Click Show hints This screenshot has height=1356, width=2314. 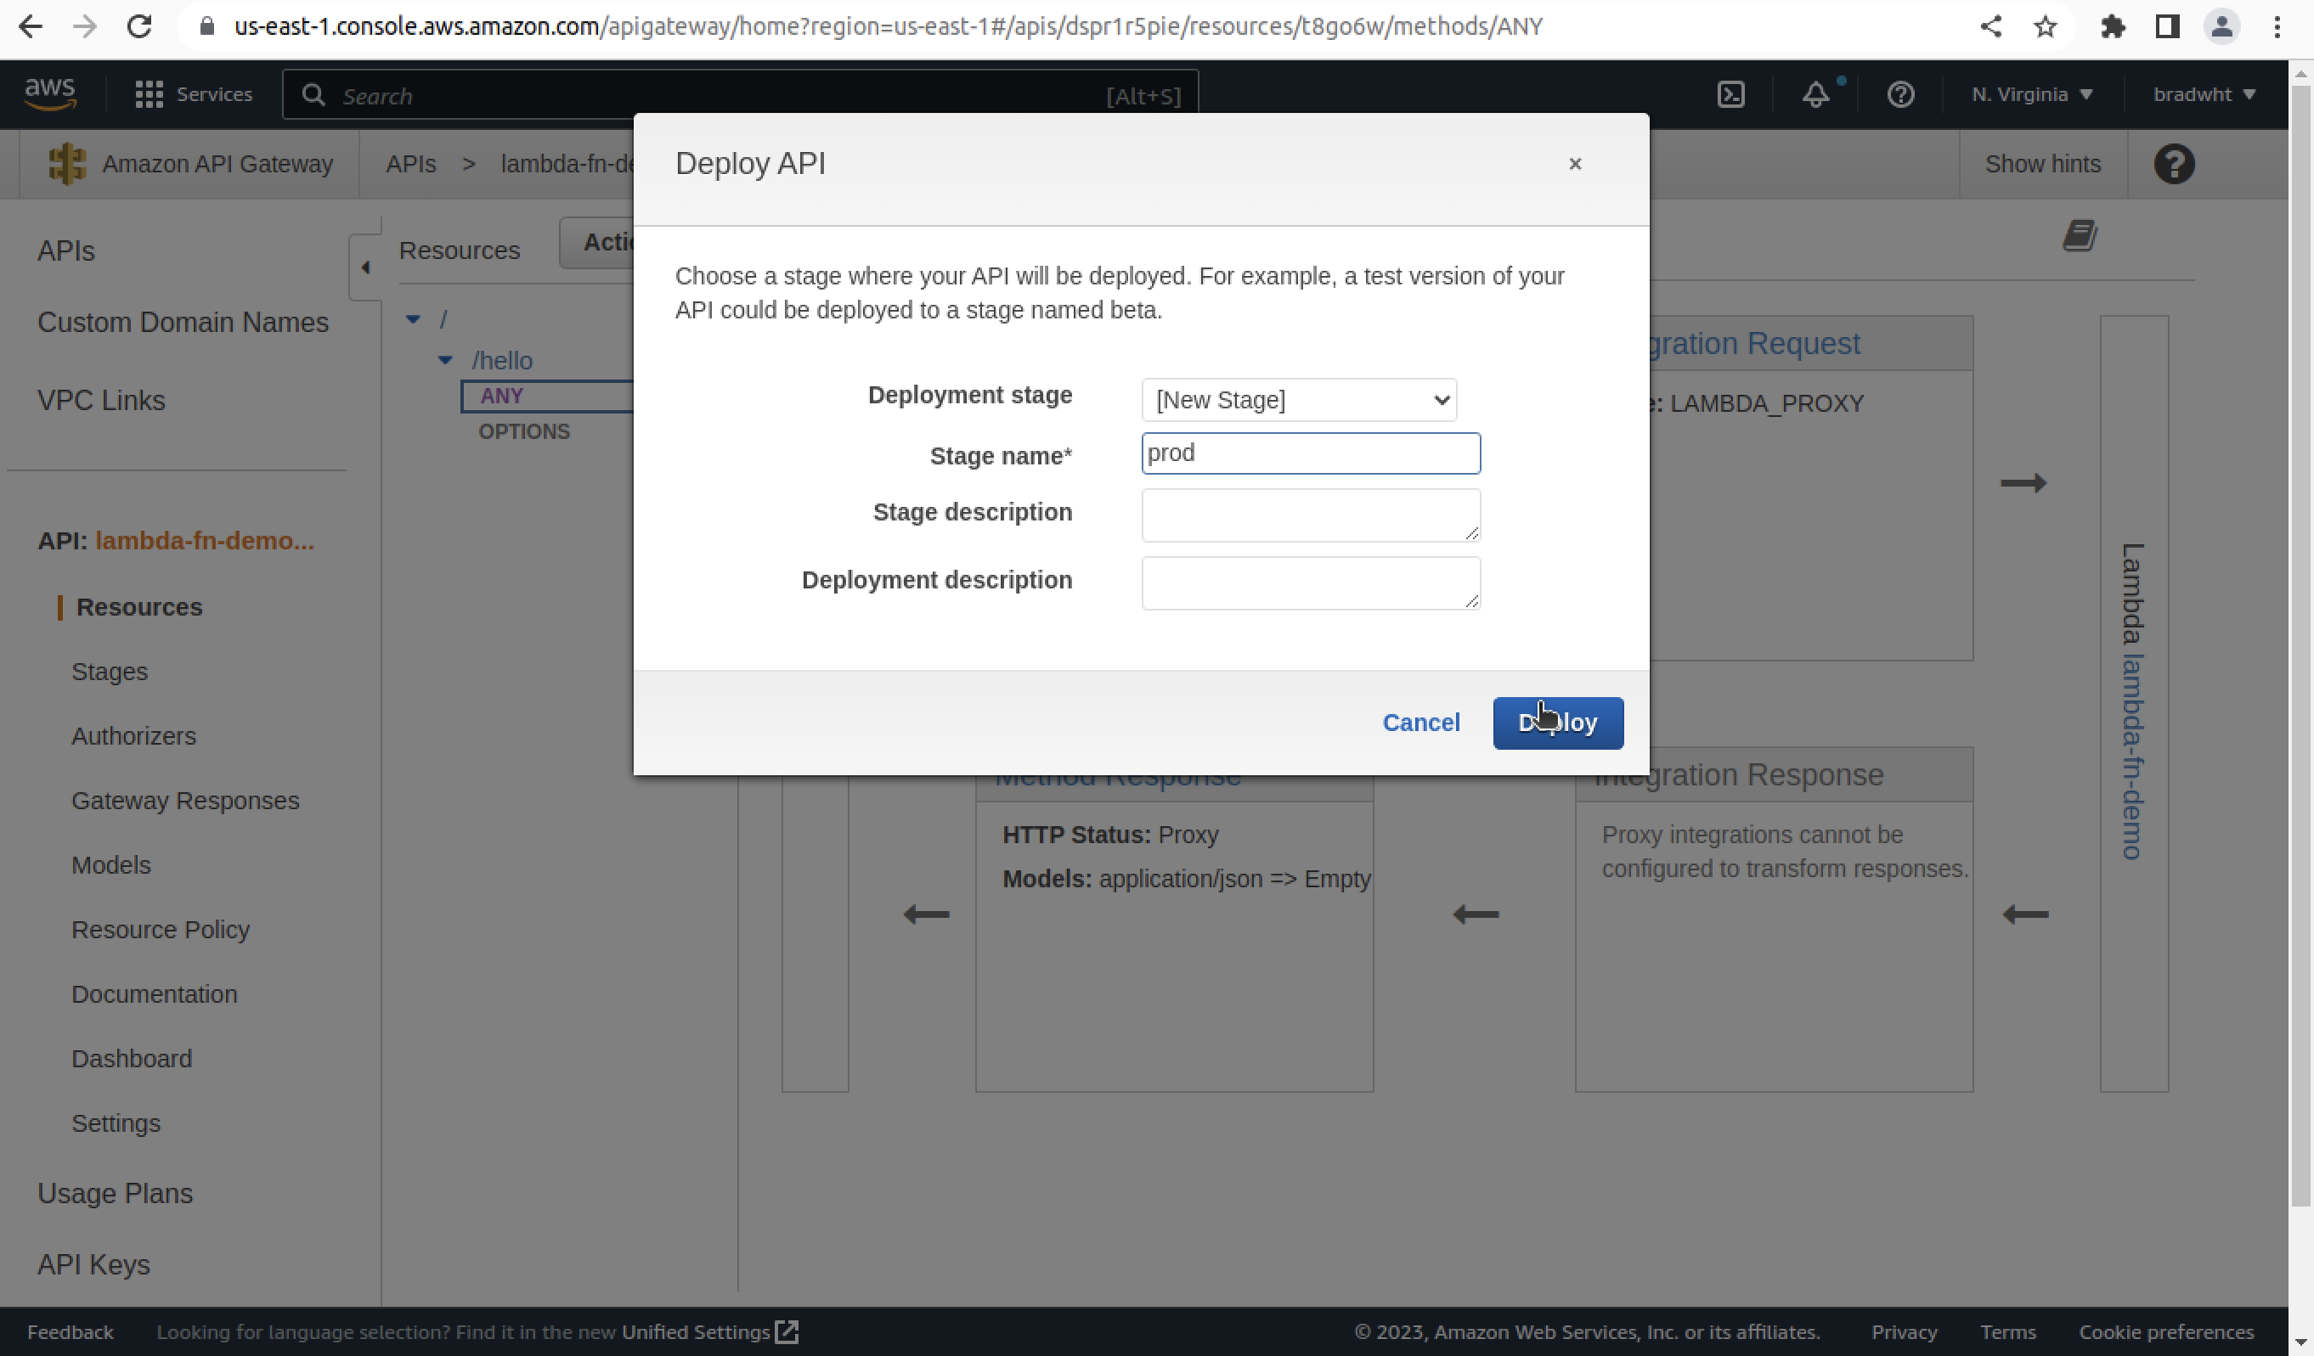click(2042, 163)
